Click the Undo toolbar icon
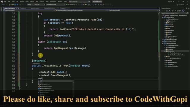This screenshot has width=190, height=107. (x=20, y=5)
